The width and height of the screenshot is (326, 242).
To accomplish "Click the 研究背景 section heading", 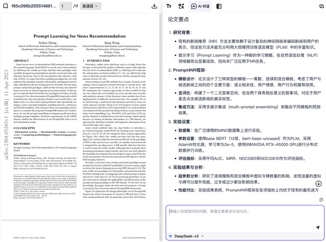I will tap(182, 33).
